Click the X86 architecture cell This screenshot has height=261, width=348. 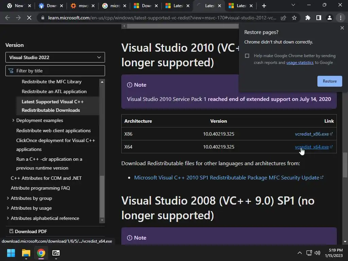click(x=128, y=134)
